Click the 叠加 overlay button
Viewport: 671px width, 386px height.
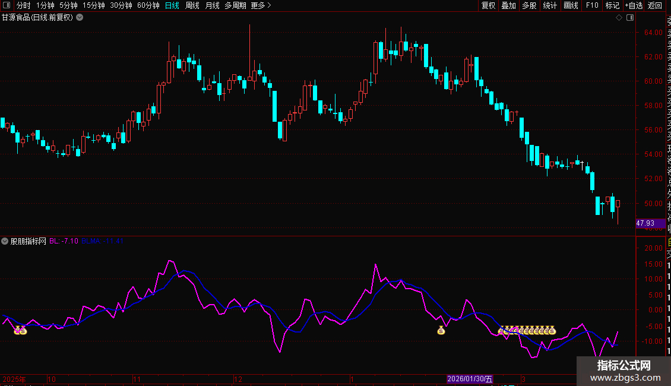point(509,5)
